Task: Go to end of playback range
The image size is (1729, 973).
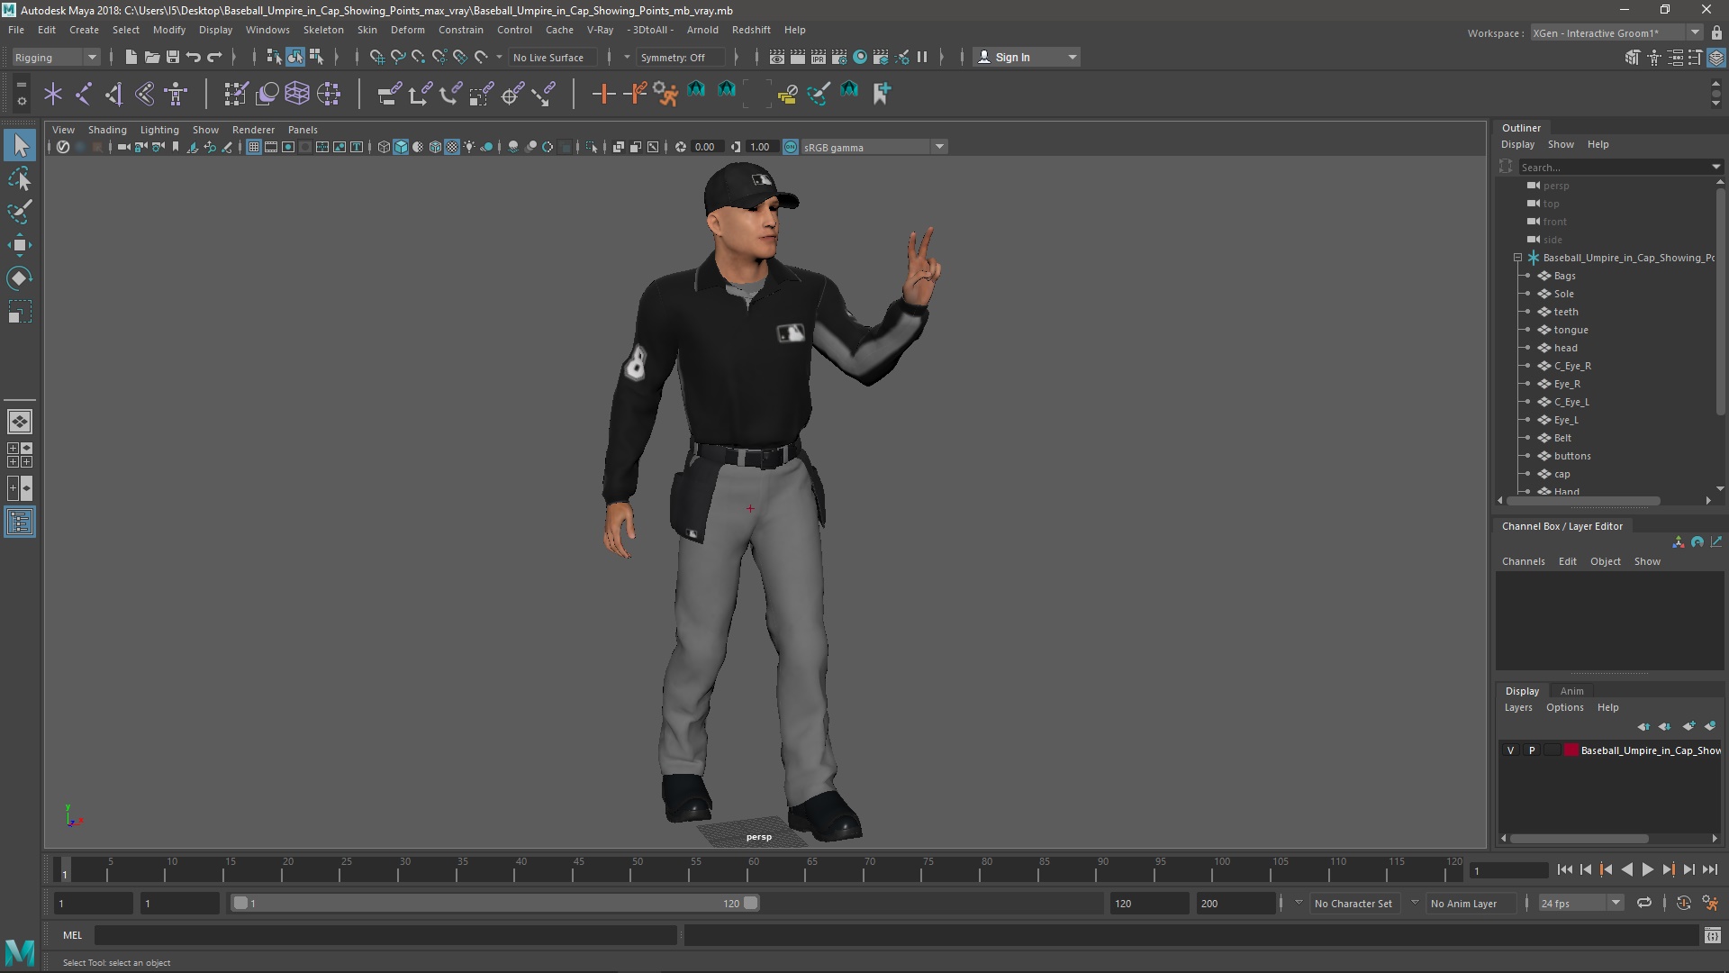Action: [x=1710, y=869]
